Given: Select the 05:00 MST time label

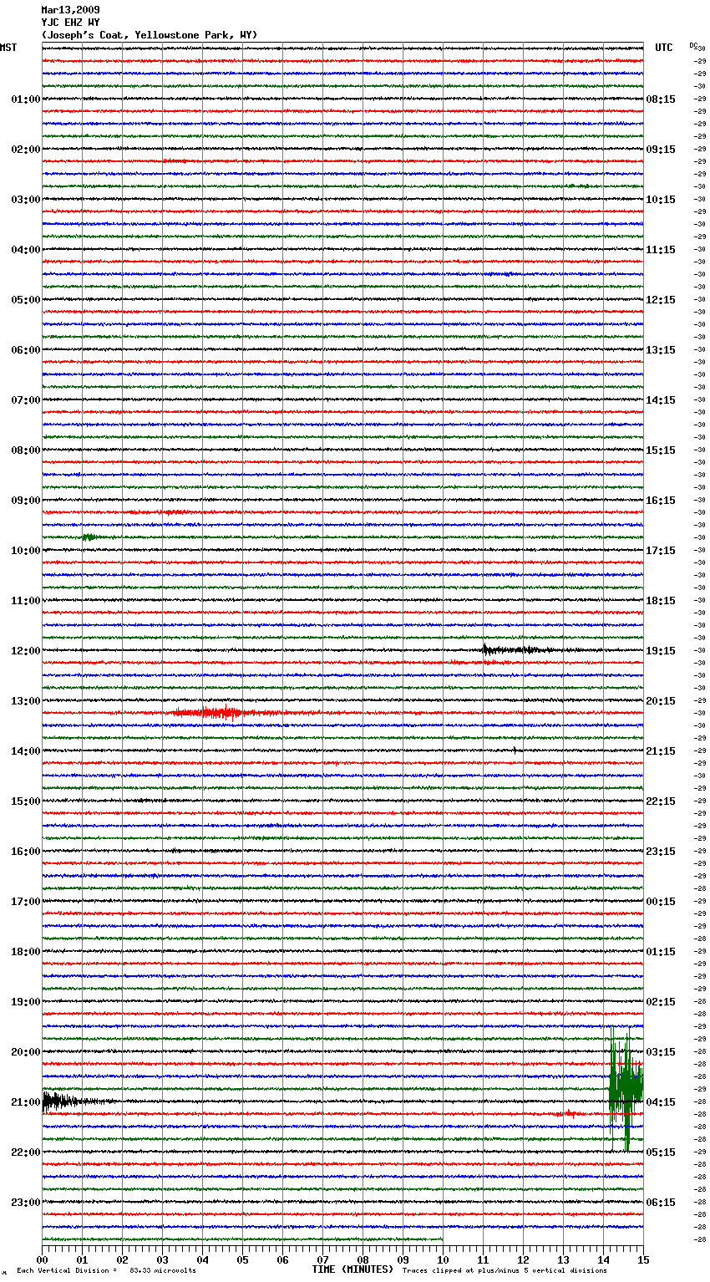Looking at the screenshot, I should pos(26,300).
